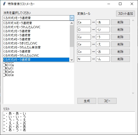The width and height of the screenshot is (138, 135).
Task: Focus the ・あ target input field
Action: coord(103,22)
